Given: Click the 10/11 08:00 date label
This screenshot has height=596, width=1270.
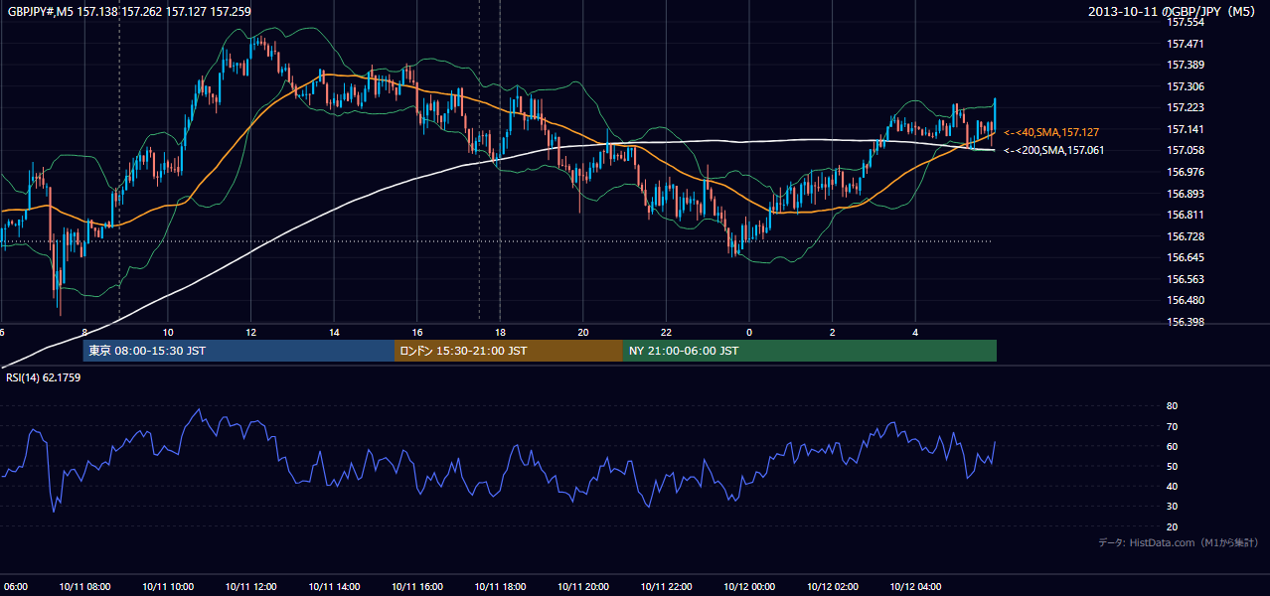Looking at the screenshot, I should click(84, 587).
